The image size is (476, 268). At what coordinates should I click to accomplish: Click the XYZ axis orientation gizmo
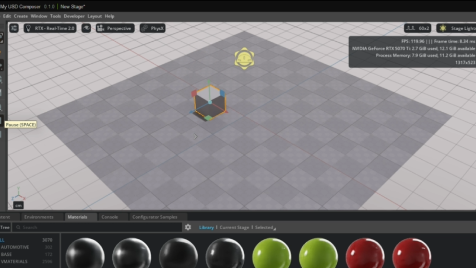click(18, 195)
